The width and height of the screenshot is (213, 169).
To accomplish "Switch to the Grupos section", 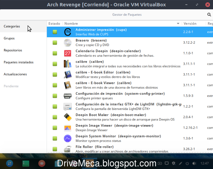I will (23, 38).
